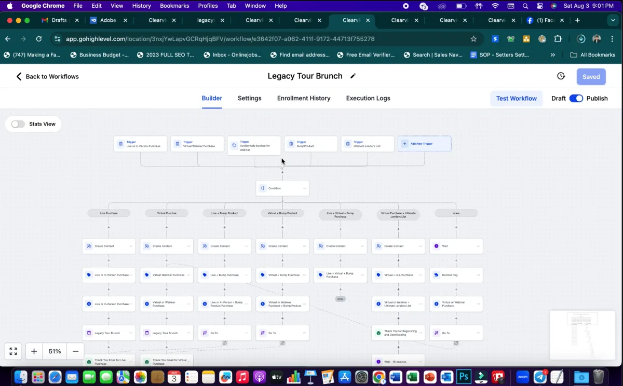Open three-dot menu on Create Contact under Live + Virtual + Bump
Screen dimensions: 623x386
(362, 246)
